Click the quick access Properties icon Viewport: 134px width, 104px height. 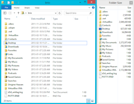9,3
